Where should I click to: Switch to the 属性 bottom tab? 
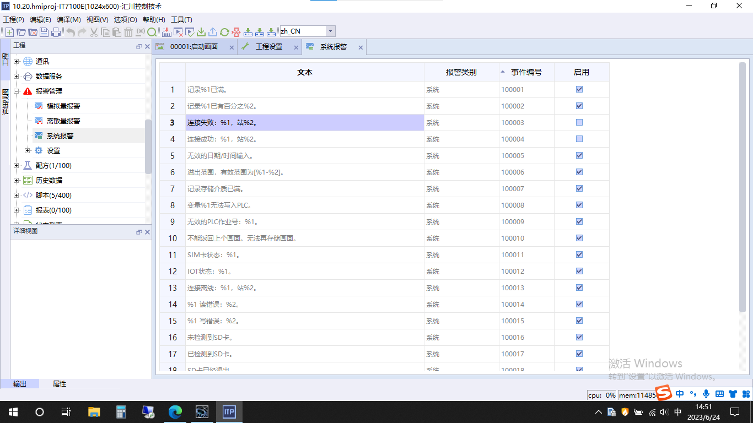[60, 384]
